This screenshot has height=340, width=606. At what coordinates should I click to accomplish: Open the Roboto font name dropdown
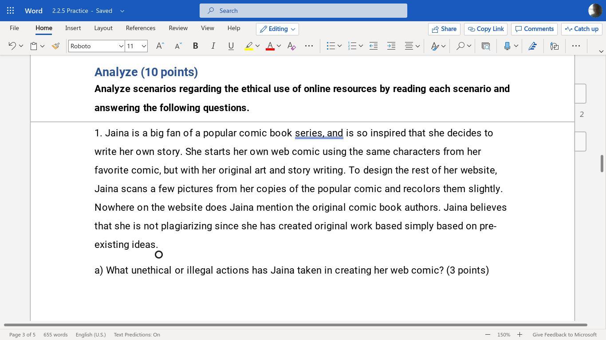pos(121,46)
